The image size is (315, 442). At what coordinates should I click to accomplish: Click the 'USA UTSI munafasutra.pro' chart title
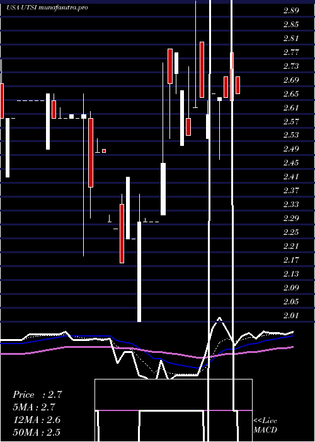tap(47, 8)
